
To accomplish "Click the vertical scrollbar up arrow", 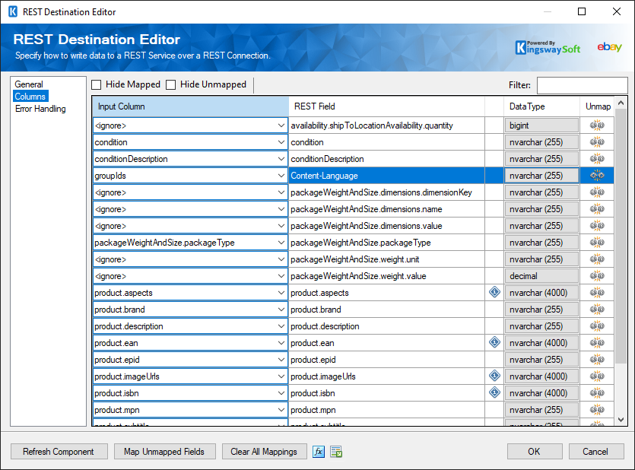I will pos(621,103).
